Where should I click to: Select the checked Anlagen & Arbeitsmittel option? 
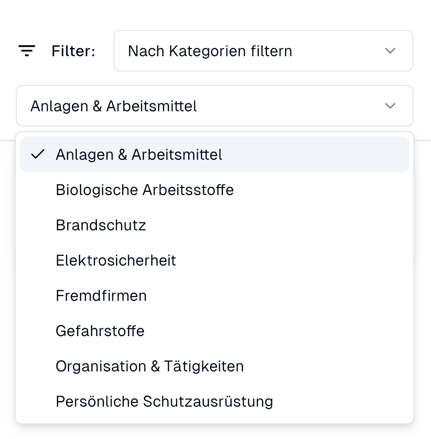[x=139, y=155]
